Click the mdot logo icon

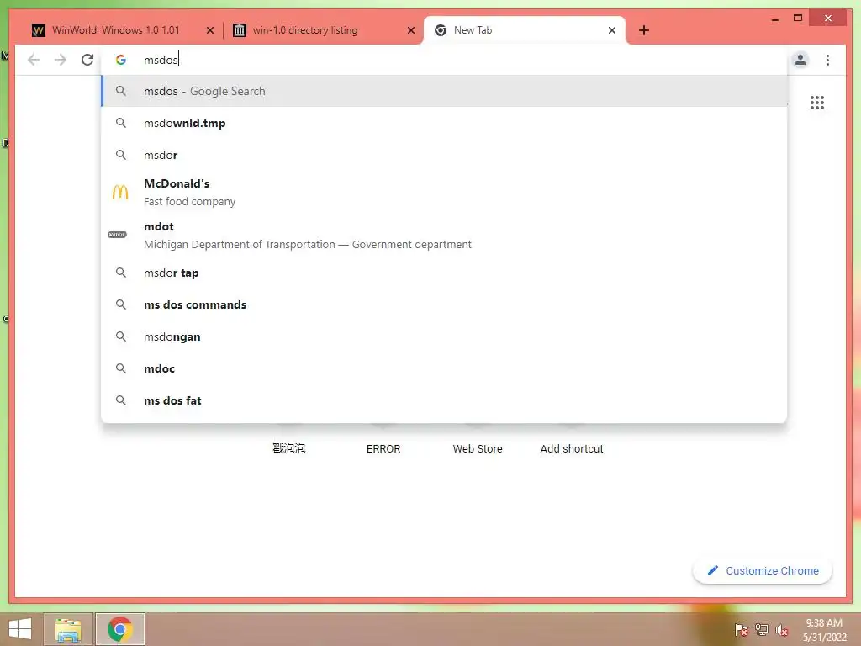point(117,235)
